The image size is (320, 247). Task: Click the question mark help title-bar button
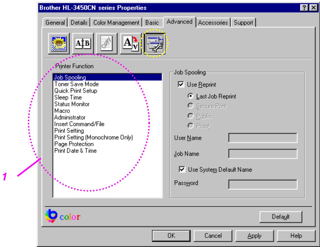304,8
